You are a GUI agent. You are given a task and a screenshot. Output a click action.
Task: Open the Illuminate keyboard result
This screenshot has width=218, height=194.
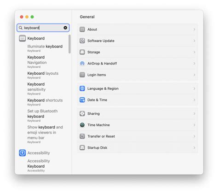click(45, 48)
